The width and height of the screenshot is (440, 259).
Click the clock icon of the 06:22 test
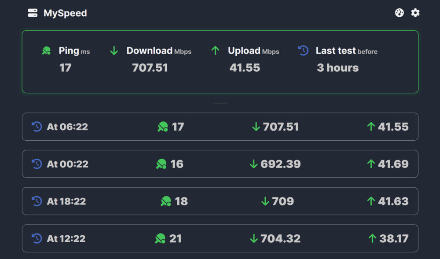pos(37,127)
